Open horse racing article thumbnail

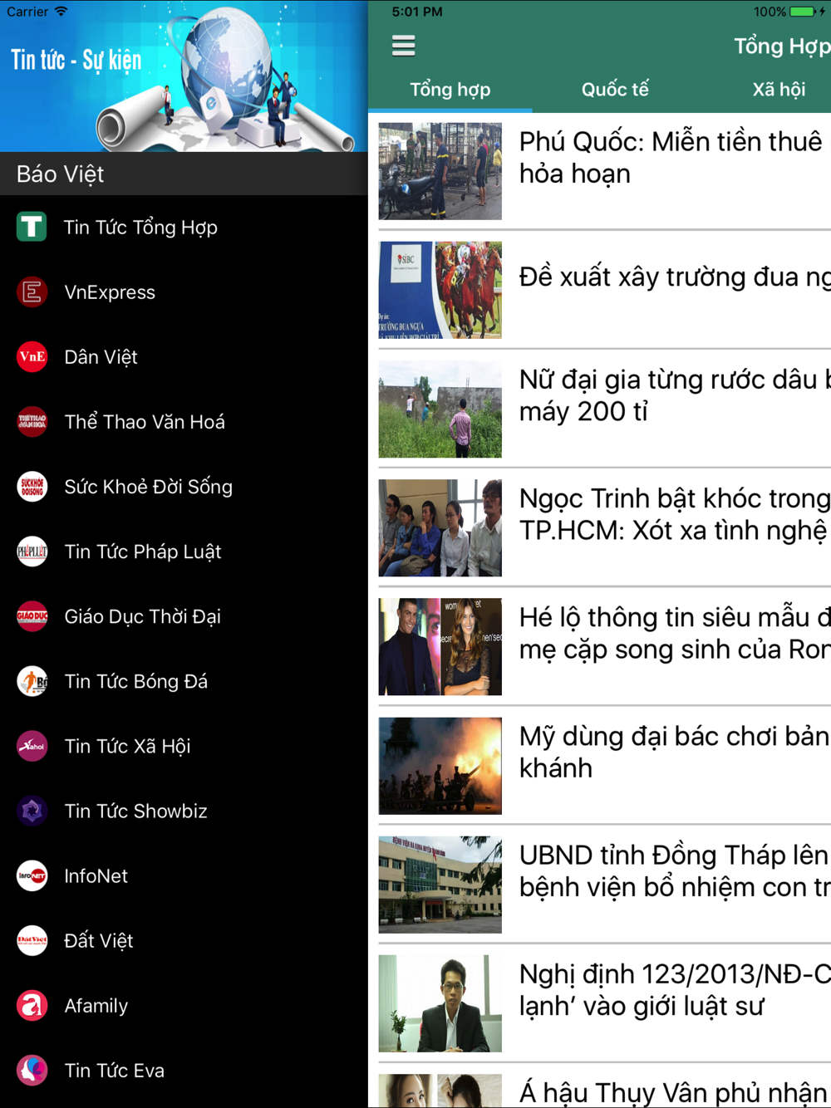pos(440,290)
